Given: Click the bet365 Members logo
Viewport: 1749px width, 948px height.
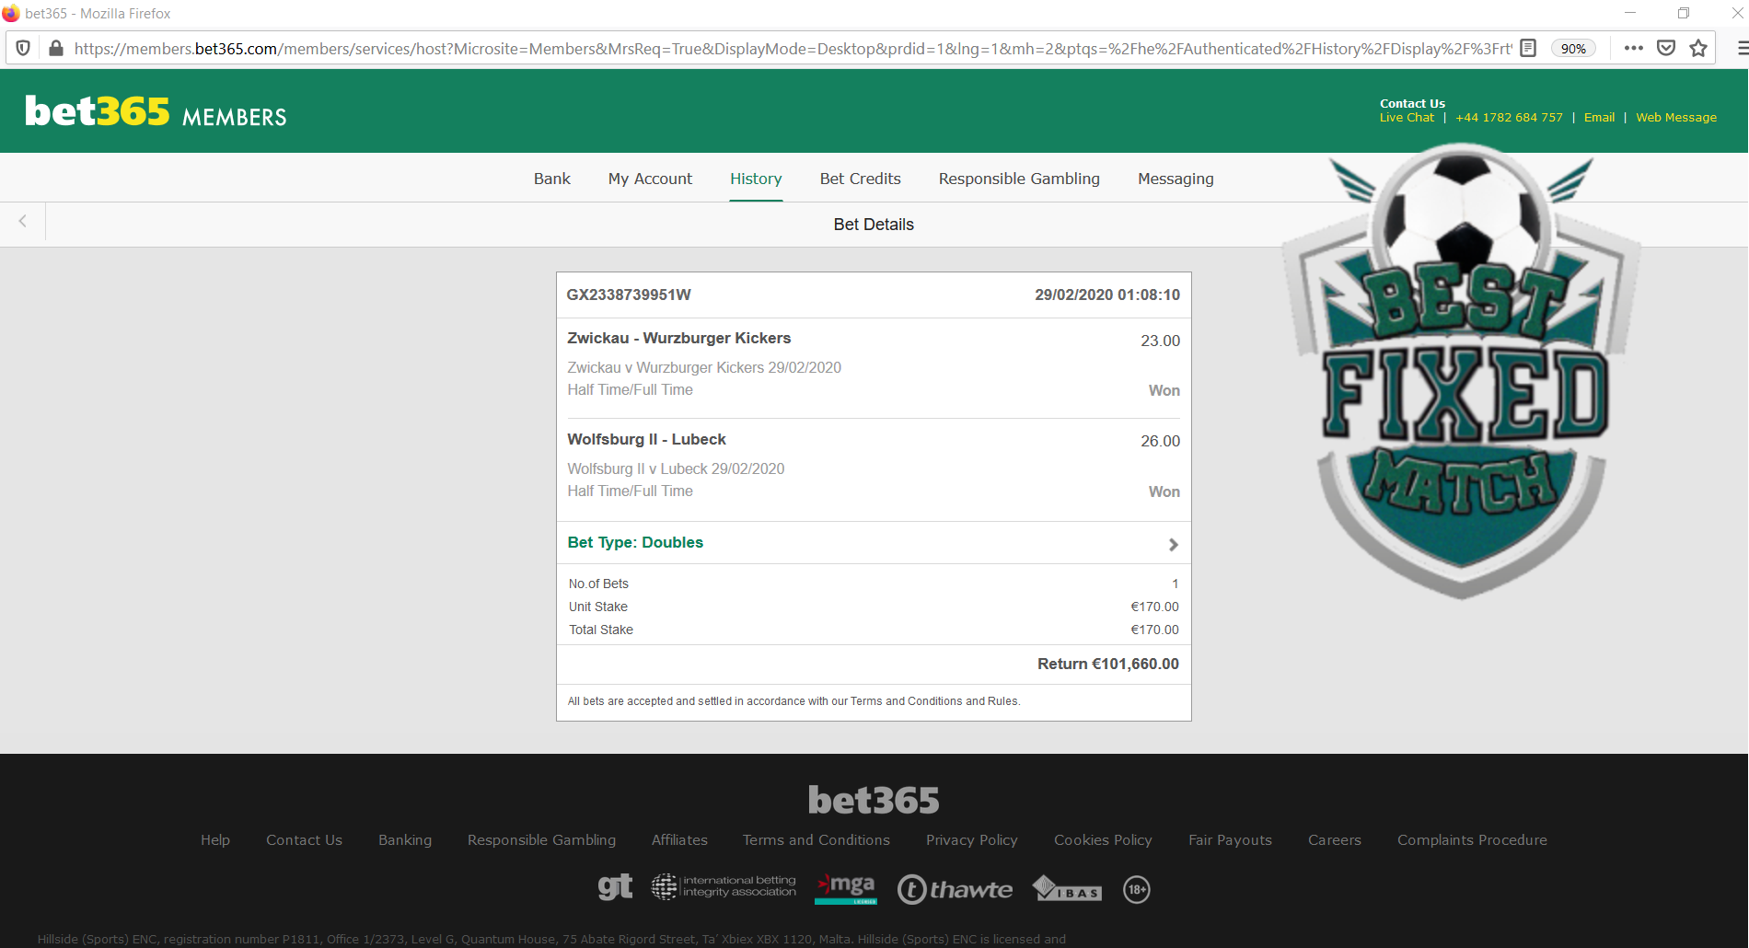Looking at the screenshot, I should click(x=156, y=112).
